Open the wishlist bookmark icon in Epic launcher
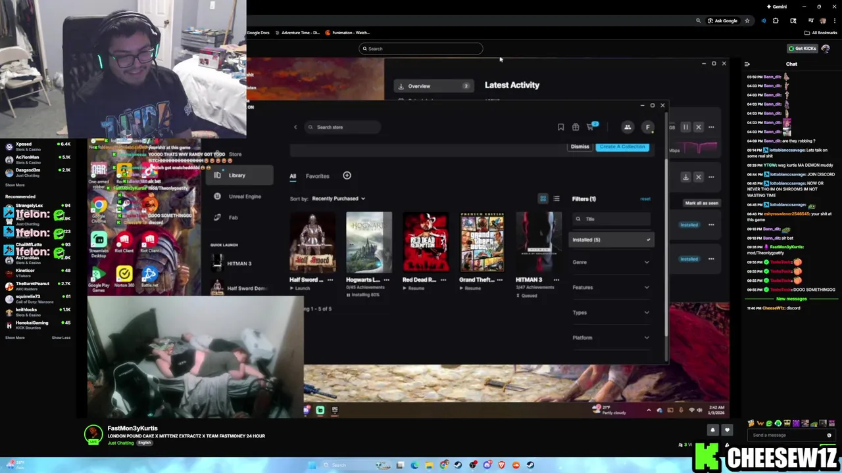Viewport: 842px width, 473px height. [560, 127]
